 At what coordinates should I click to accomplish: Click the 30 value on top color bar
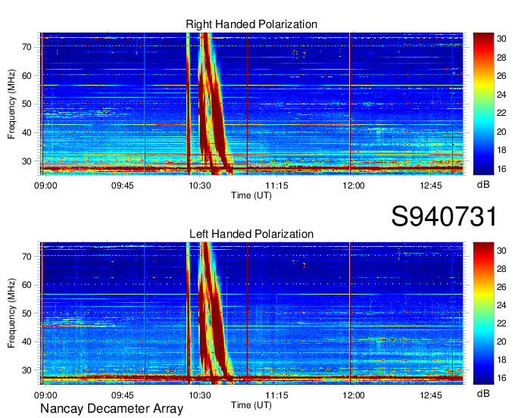click(x=501, y=39)
